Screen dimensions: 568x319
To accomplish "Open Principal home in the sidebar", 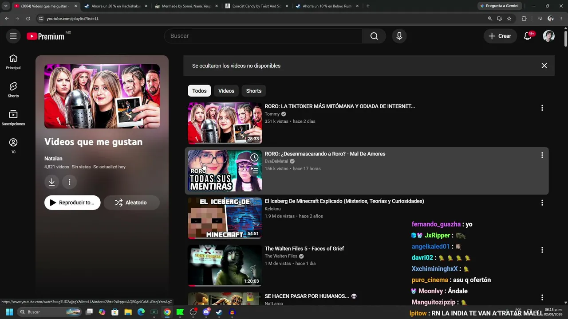I will [13, 62].
